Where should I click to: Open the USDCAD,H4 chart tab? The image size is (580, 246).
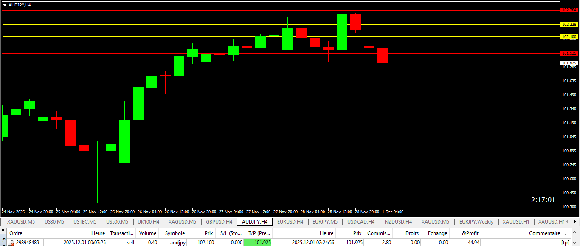tap(361, 222)
